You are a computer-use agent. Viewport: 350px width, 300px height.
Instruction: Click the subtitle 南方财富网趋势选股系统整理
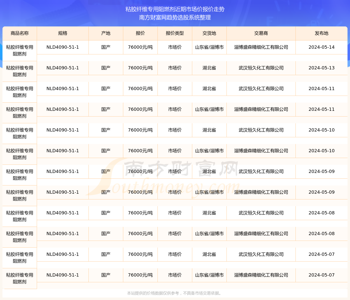[175, 17]
